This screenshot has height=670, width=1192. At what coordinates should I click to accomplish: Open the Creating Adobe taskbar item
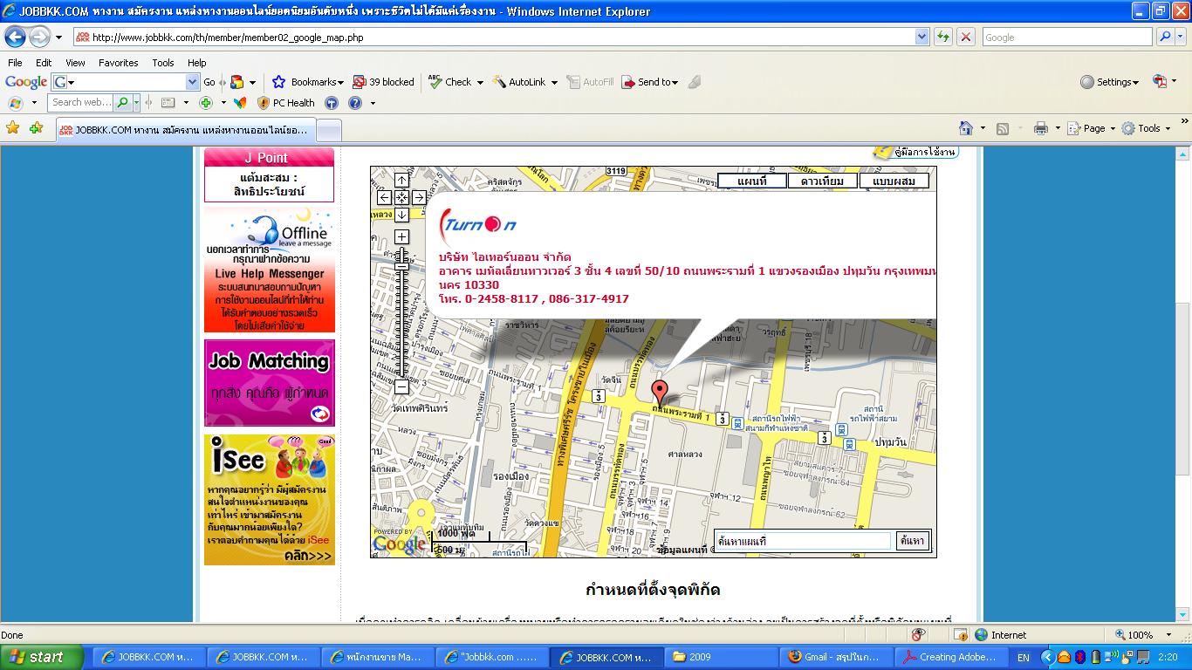point(950,657)
